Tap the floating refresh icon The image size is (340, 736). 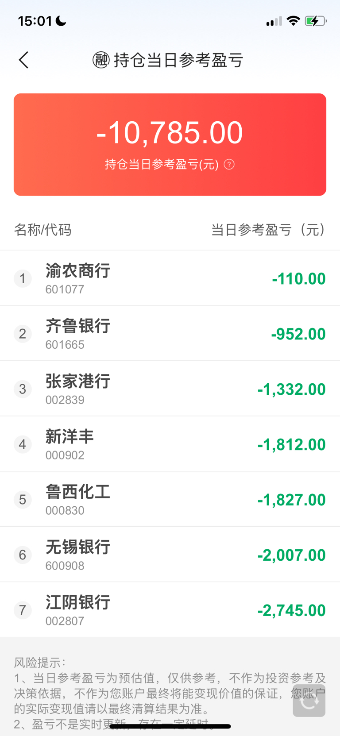click(309, 700)
